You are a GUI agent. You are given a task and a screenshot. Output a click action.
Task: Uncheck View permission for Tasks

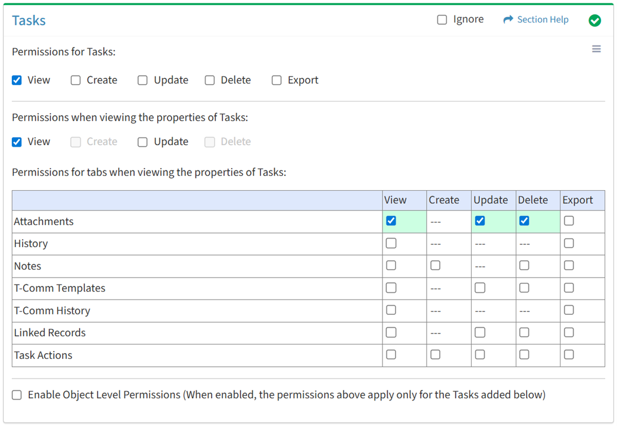point(17,80)
